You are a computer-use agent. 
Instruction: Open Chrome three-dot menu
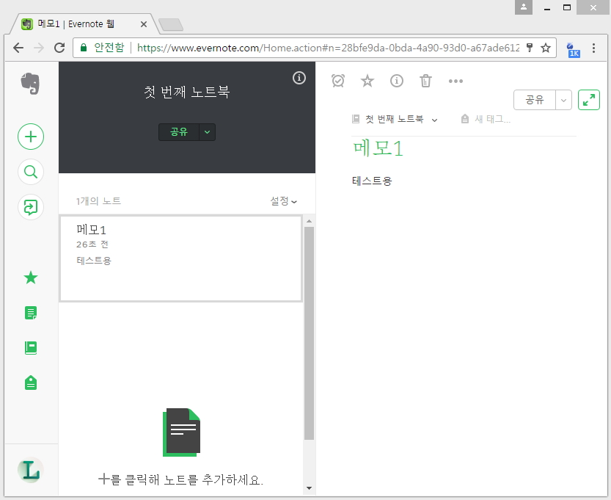pyautogui.click(x=593, y=48)
